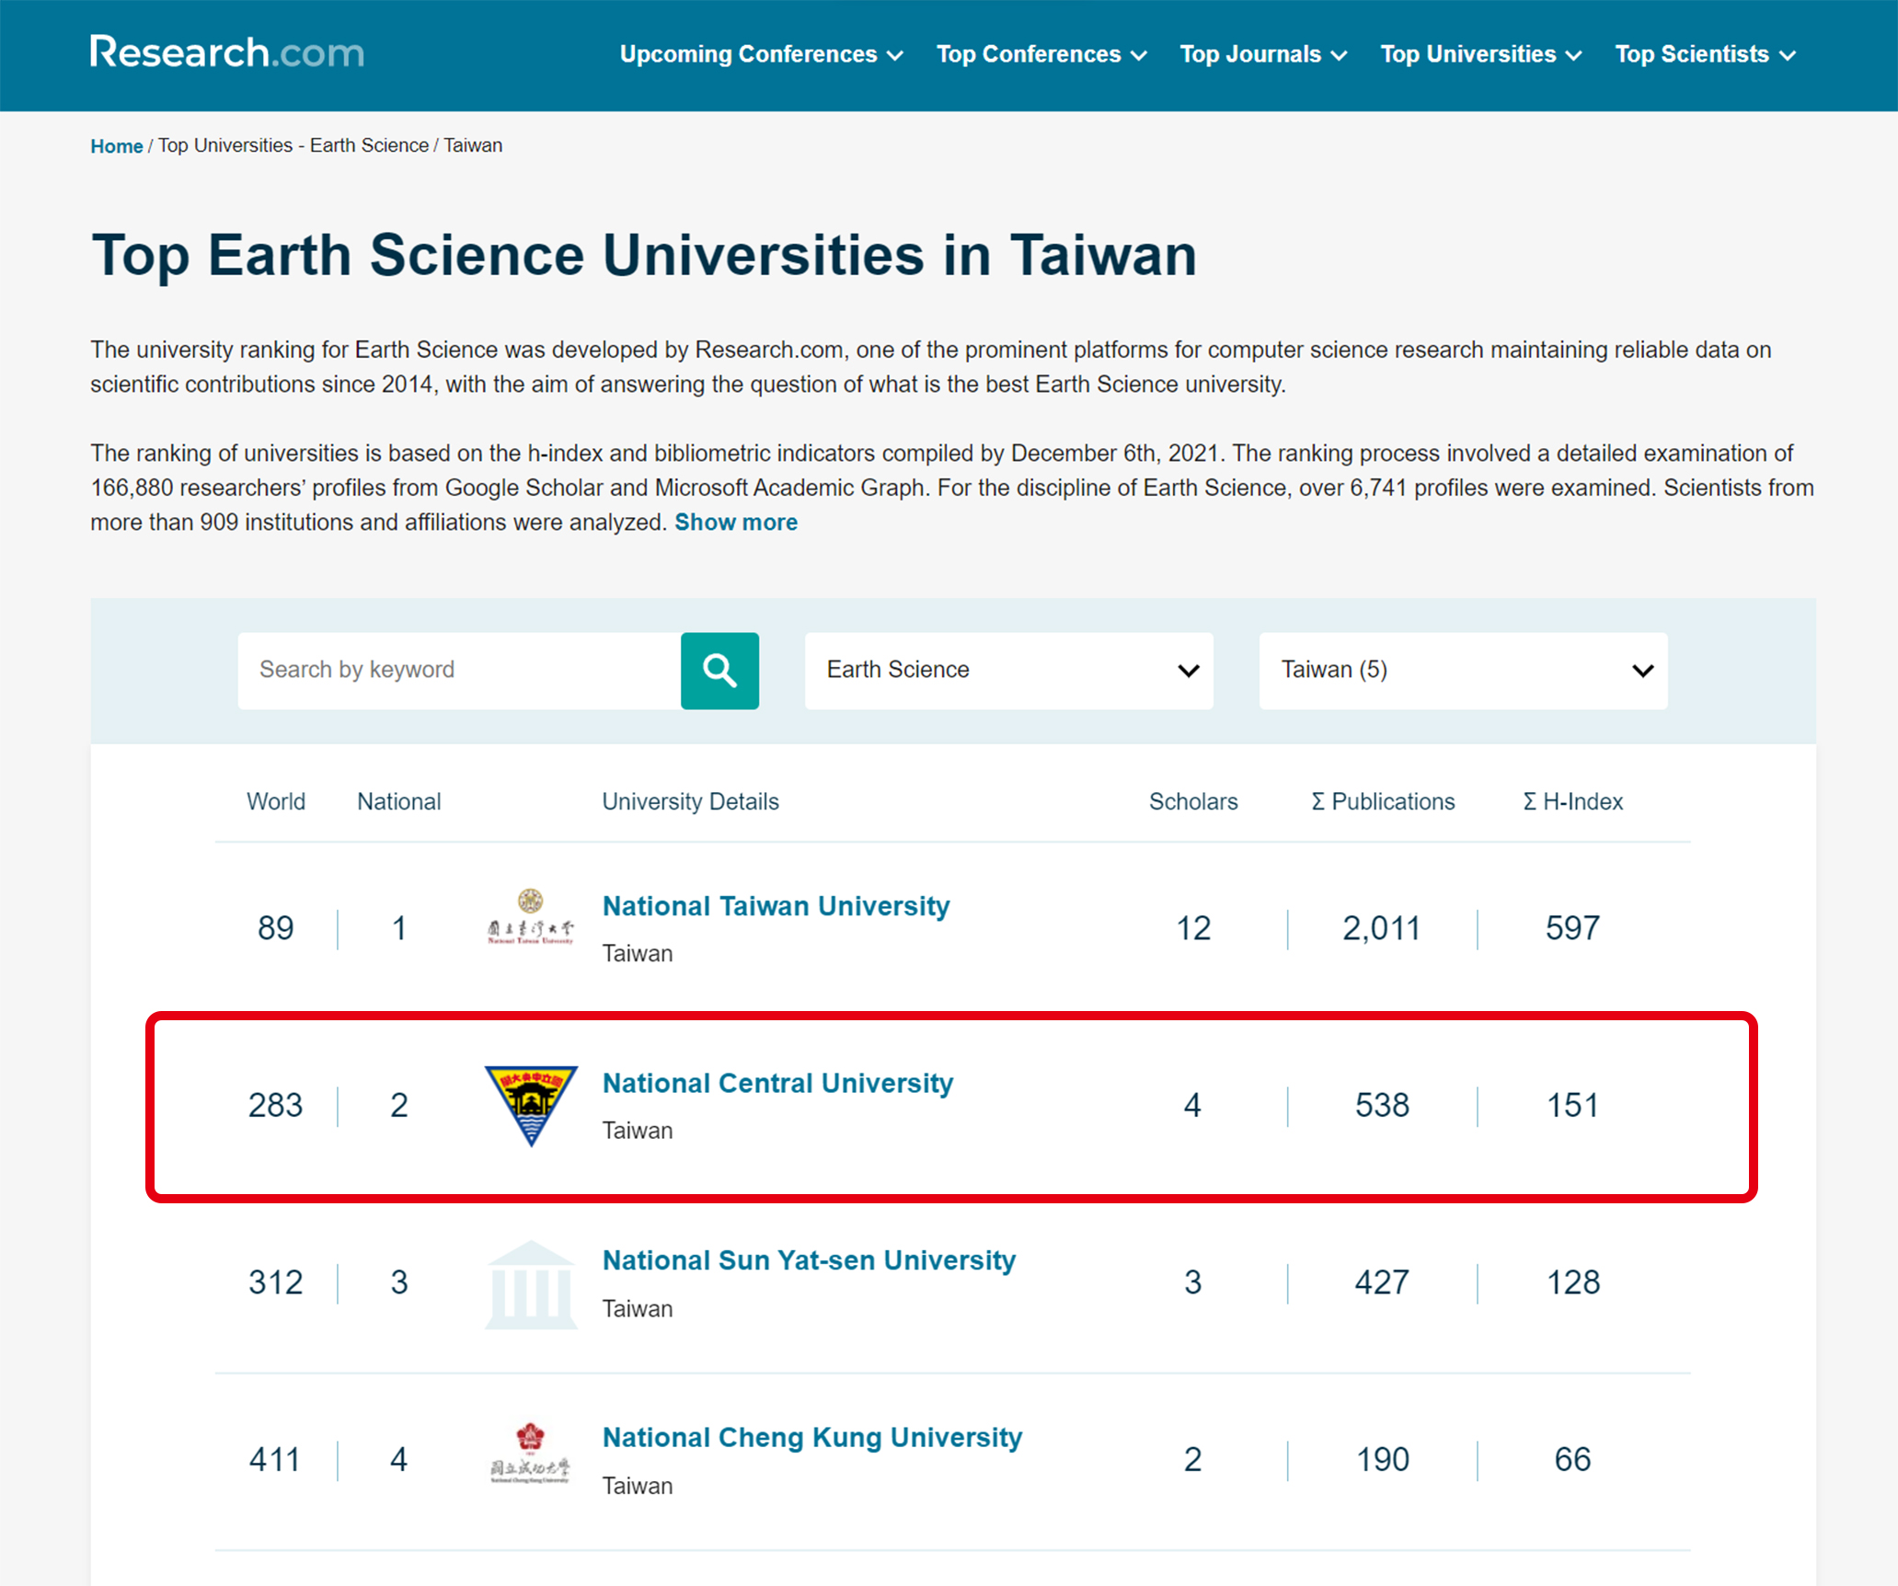The image size is (1898, 1586).
Task: Click H-Index value 151
Action: [1572, 1105]
